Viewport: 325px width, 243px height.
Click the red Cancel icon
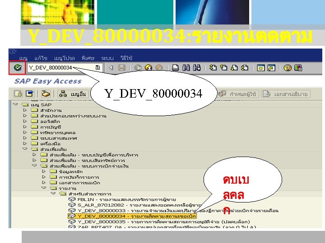(159, 67)
